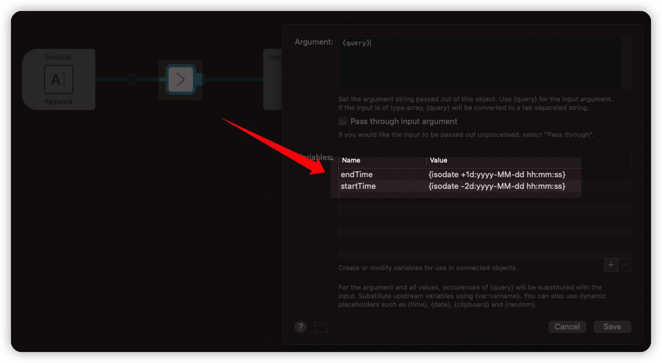Click the help question mark icon
Screen dimensions: 662x363
[300, 327]
